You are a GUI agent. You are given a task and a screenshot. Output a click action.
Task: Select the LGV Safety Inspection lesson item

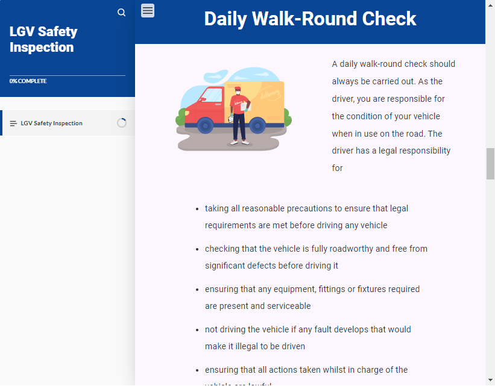(x=52, y=123)
